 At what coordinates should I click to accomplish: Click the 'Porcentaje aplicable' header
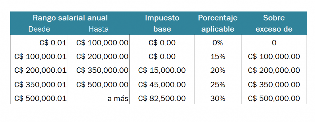(218, 23)
